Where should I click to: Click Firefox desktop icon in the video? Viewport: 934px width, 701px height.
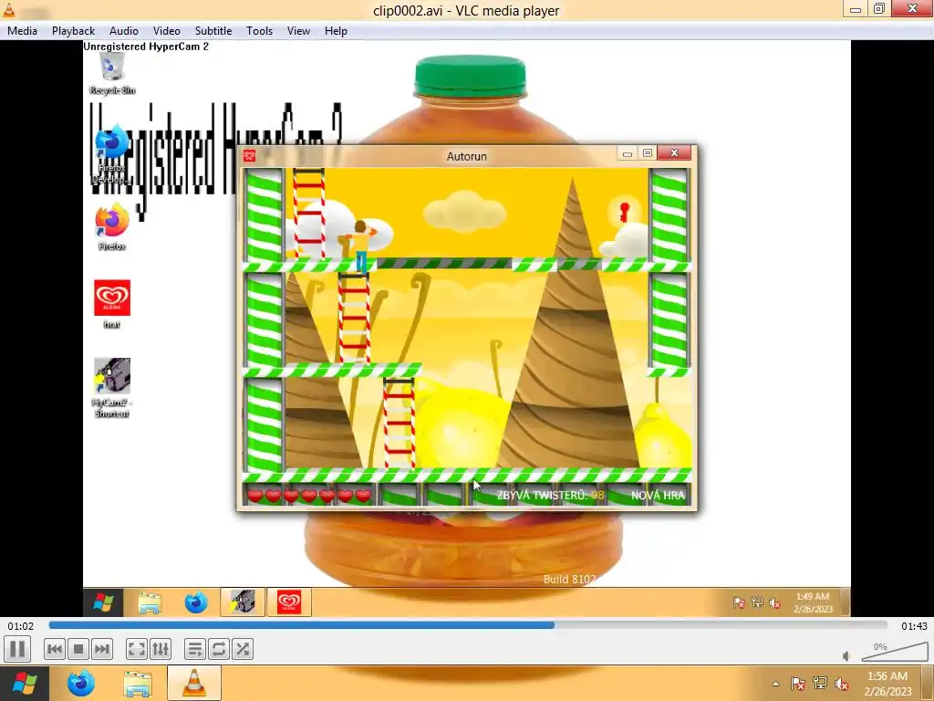click(112, 227)
